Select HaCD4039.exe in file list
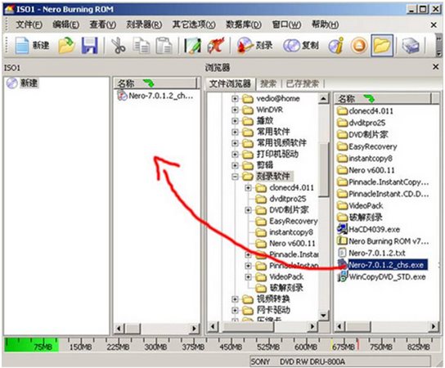This screenshot has width=445, height=368. coord(374,229)
